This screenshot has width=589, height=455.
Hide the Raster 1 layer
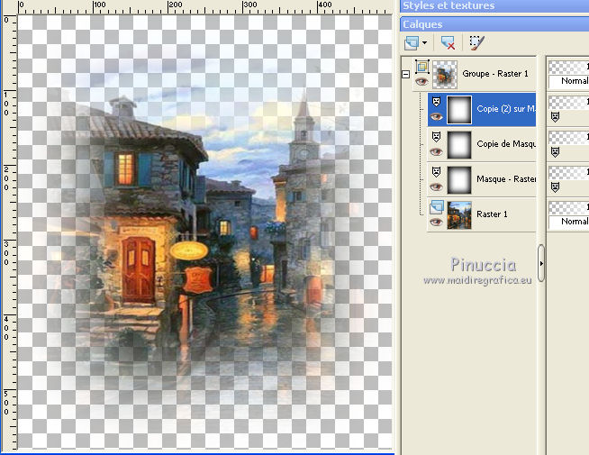(x=436, y=222)
